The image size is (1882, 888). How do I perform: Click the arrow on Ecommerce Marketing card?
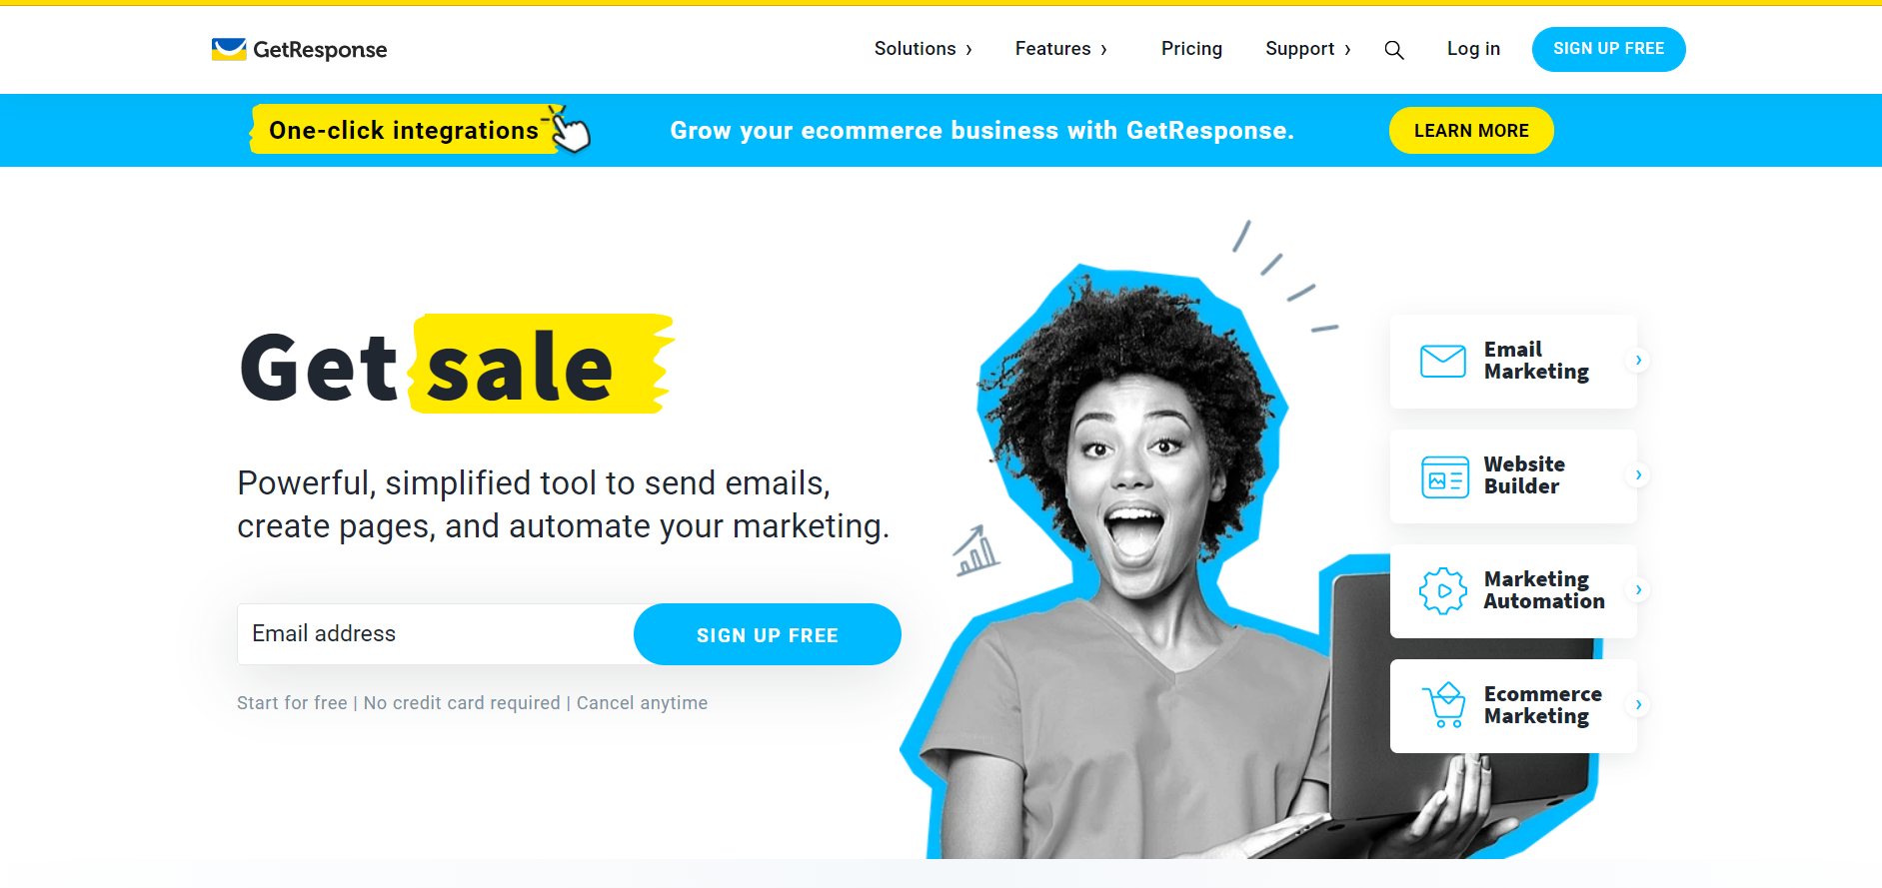click(x=1638, y=705)
